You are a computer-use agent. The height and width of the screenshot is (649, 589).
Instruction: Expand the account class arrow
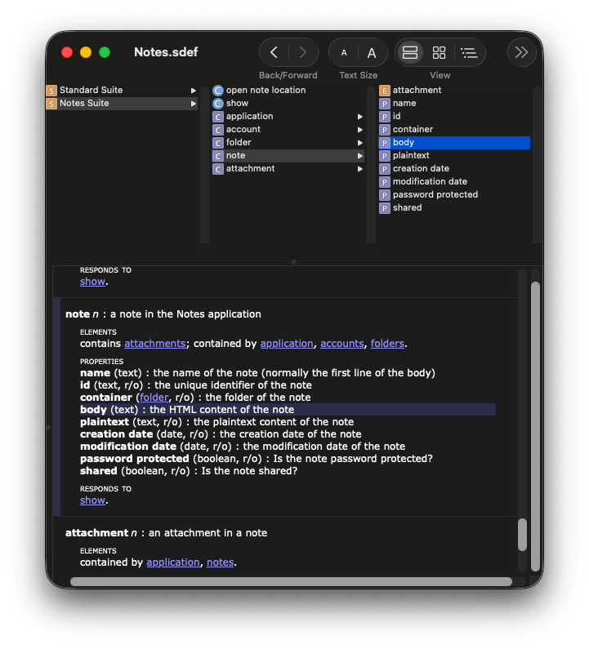(360, 130)
